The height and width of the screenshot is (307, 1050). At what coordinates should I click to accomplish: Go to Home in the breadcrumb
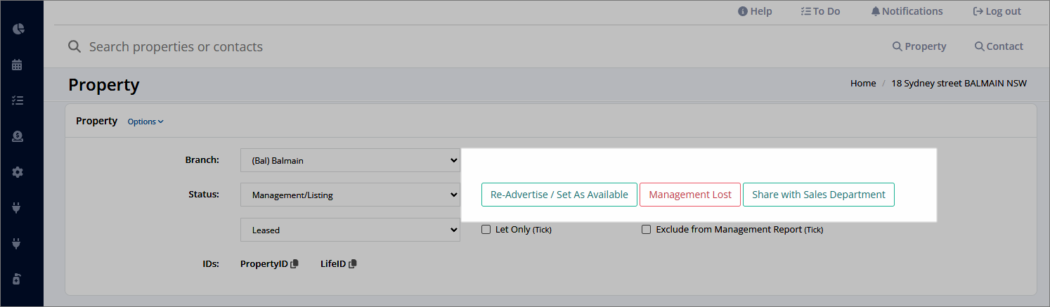click(863, 83)
